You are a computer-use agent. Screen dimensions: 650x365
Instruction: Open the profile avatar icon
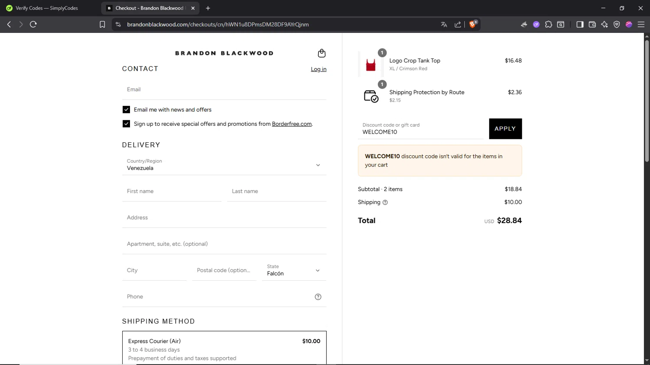pos(629,25)
